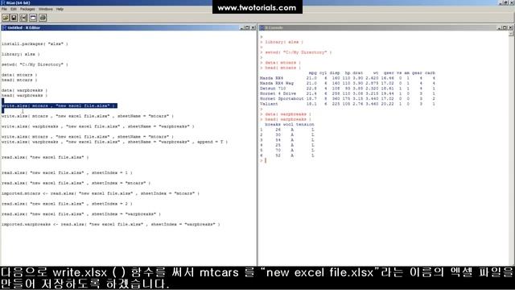Click the Valiant output row
This screenshot has width=515, height=290.
[x=348, y=104]
